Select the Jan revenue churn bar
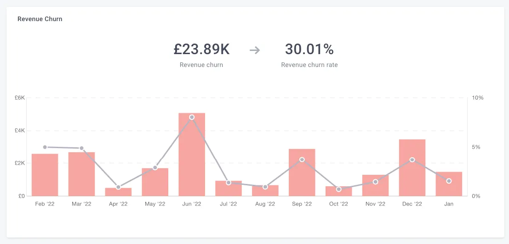The width and height of the screenshot is (509, 244). tap(449, 184)
